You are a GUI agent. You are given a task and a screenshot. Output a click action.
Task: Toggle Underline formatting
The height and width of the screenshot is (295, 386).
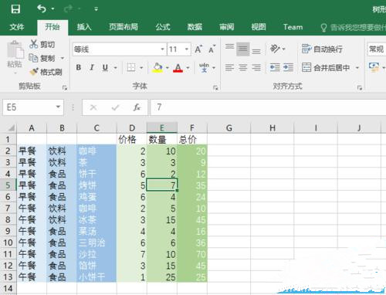(x=105, y=67)
